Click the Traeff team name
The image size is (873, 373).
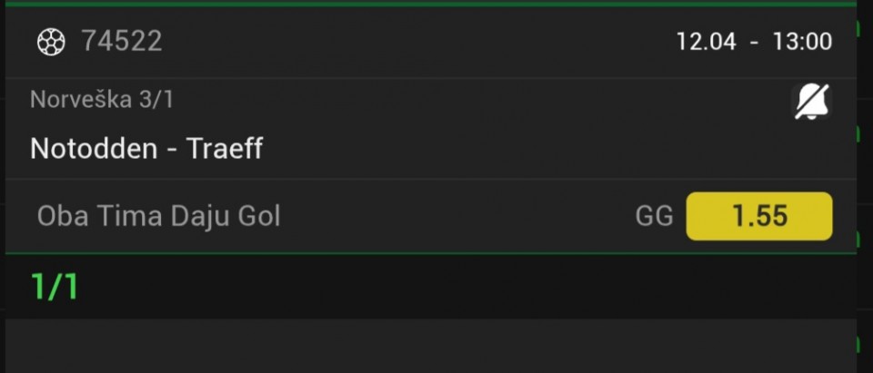(x=225, y=148)
